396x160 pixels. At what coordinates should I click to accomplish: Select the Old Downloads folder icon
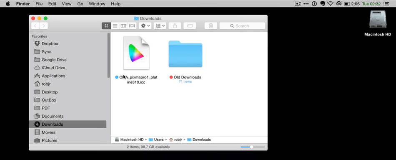(x=185, y=53)
